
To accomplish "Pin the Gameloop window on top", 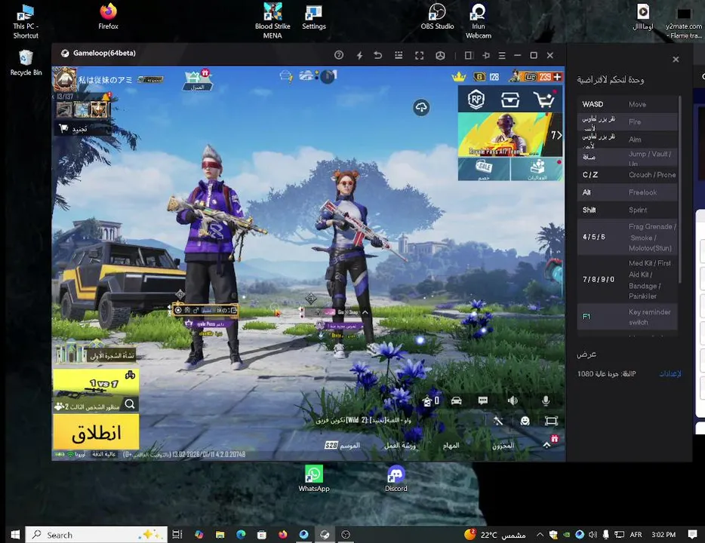I will (486, 55).
